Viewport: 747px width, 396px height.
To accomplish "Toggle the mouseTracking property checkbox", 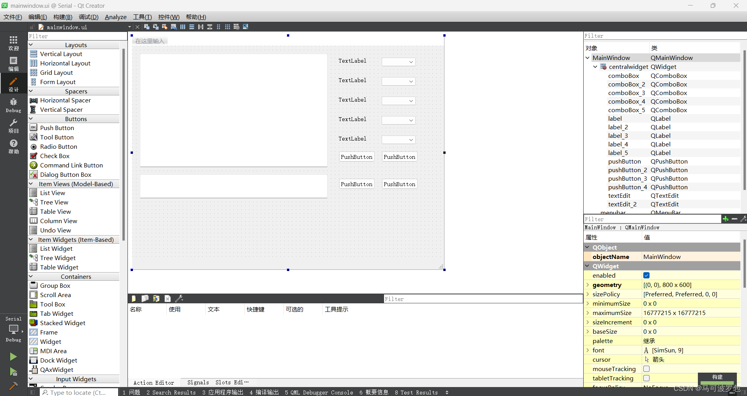I will 646,369.
